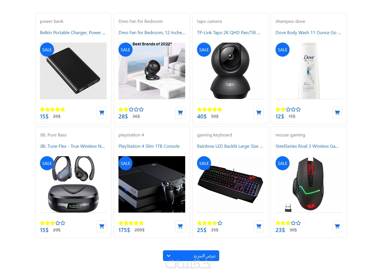Click star rating of Dreo Fan
The image size is (376, 274).
click(131, 109)
